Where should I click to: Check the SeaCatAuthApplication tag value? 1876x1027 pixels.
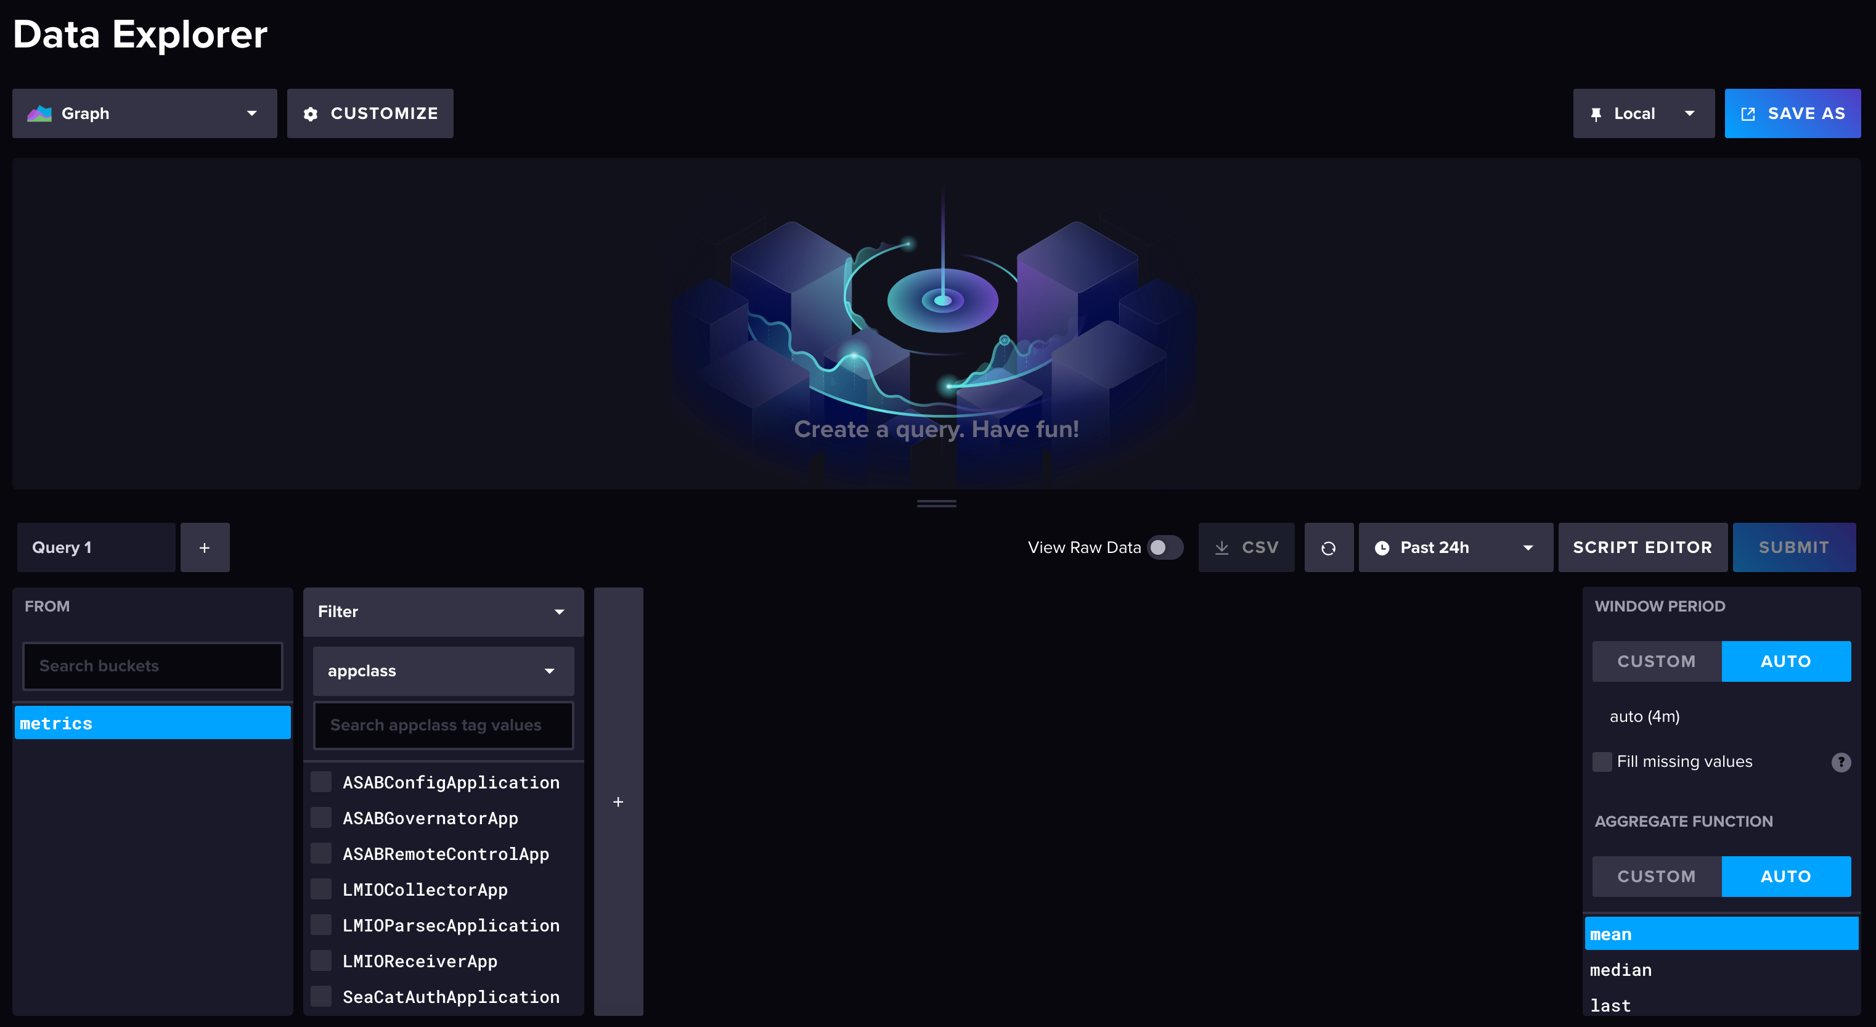[x=321, y=996]
